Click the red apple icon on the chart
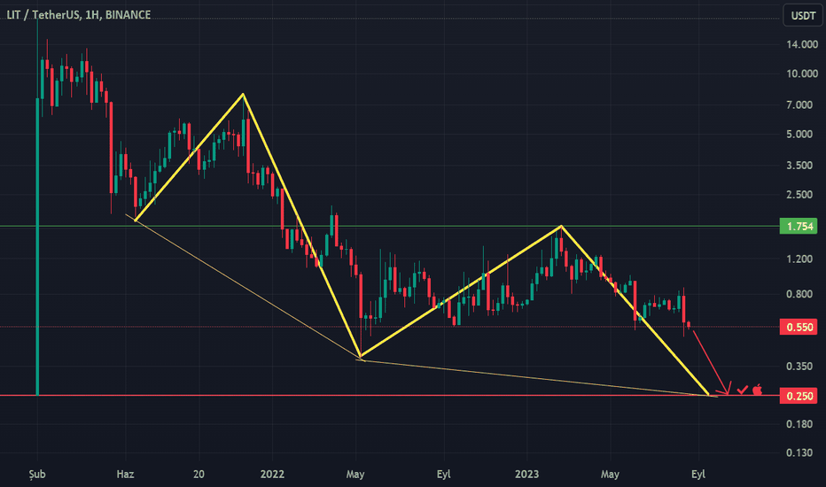The height and width of the screenshot is (487, 826). [x=758, y=389]
